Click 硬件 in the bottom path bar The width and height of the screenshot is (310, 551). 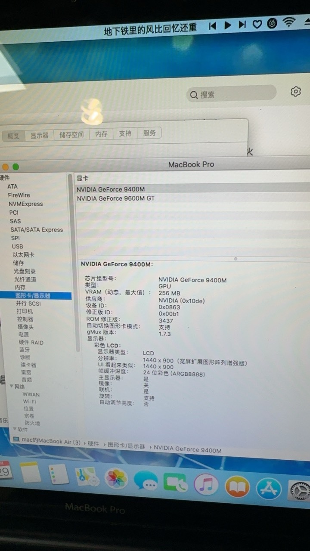93,443
